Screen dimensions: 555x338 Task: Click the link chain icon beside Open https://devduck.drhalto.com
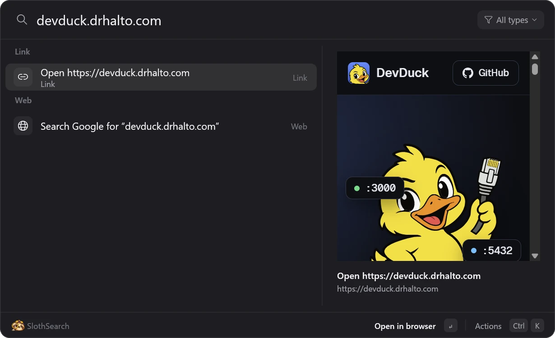pos(23,77)
